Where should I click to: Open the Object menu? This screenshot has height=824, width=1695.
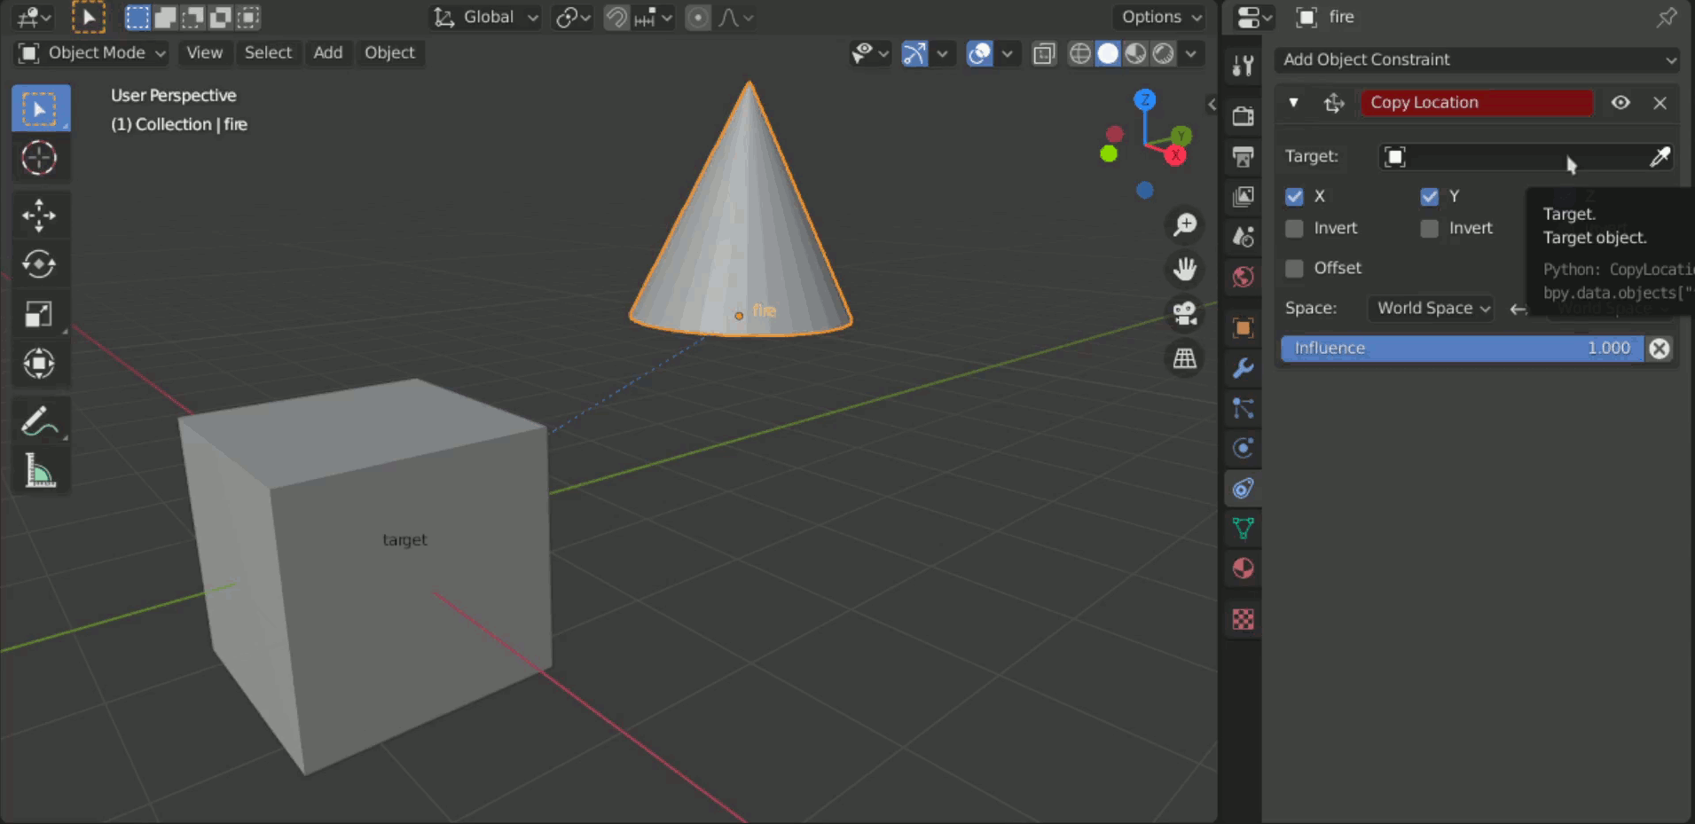pyautogui.click(x=389, y=52)
